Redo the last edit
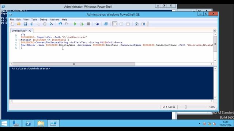The width and height of the screenshot is (234, 131). point(67,24)
